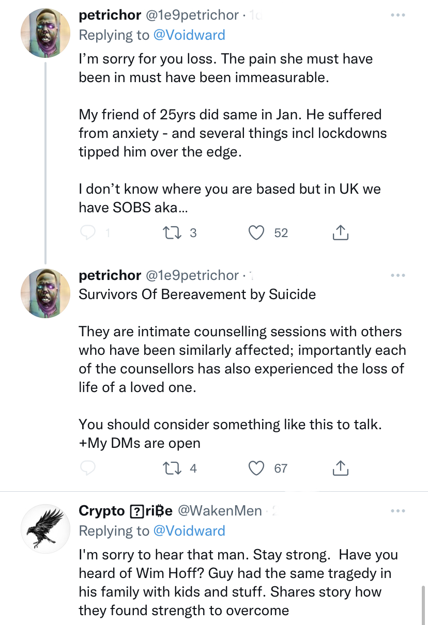Open @Voidward link in Crypto Tribe reply

coord(189,531)
